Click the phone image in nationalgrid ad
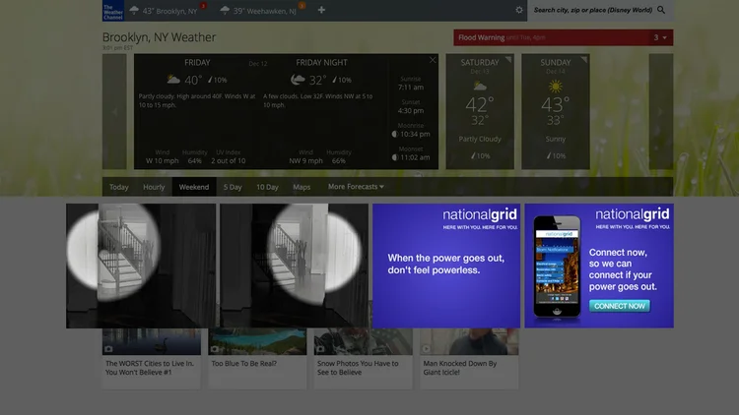The image size is (739, 415). tap(557, 268)
